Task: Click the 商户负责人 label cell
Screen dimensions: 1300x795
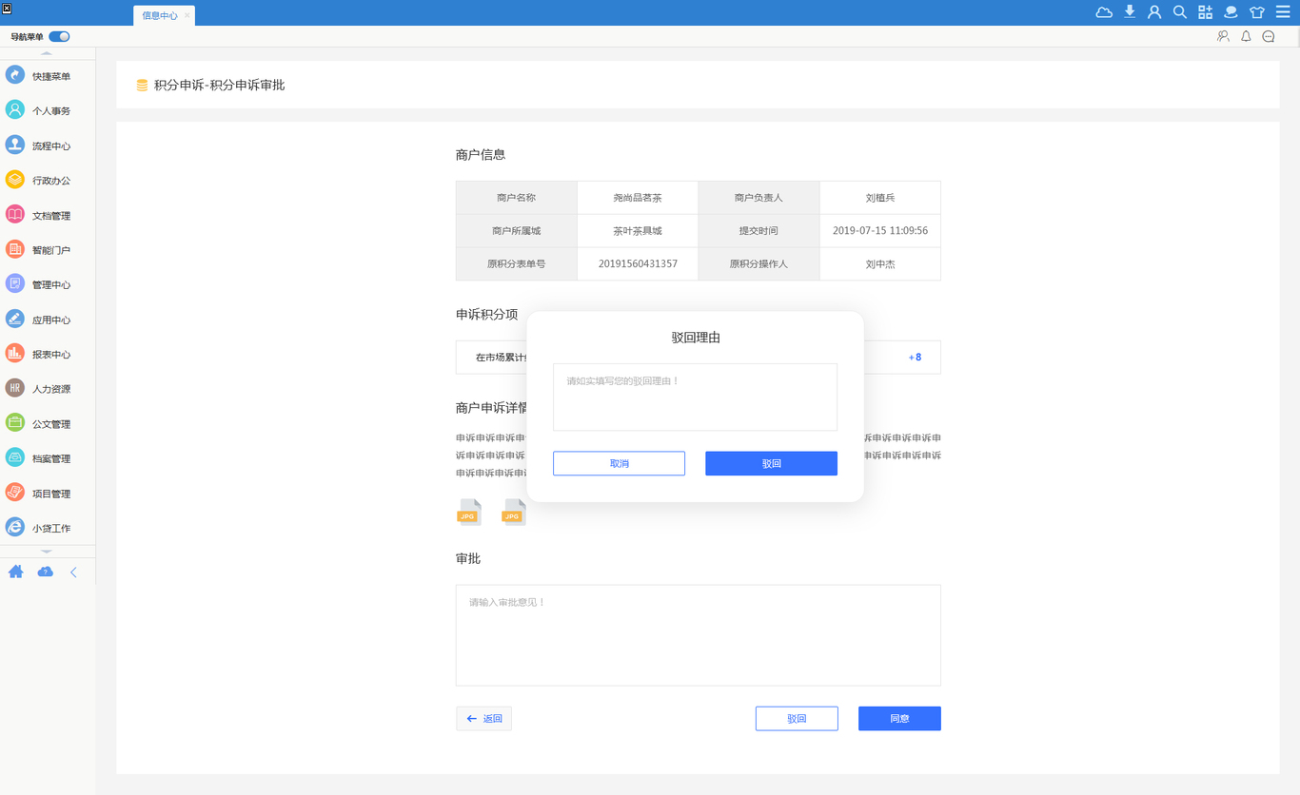Action: [758, 198]
